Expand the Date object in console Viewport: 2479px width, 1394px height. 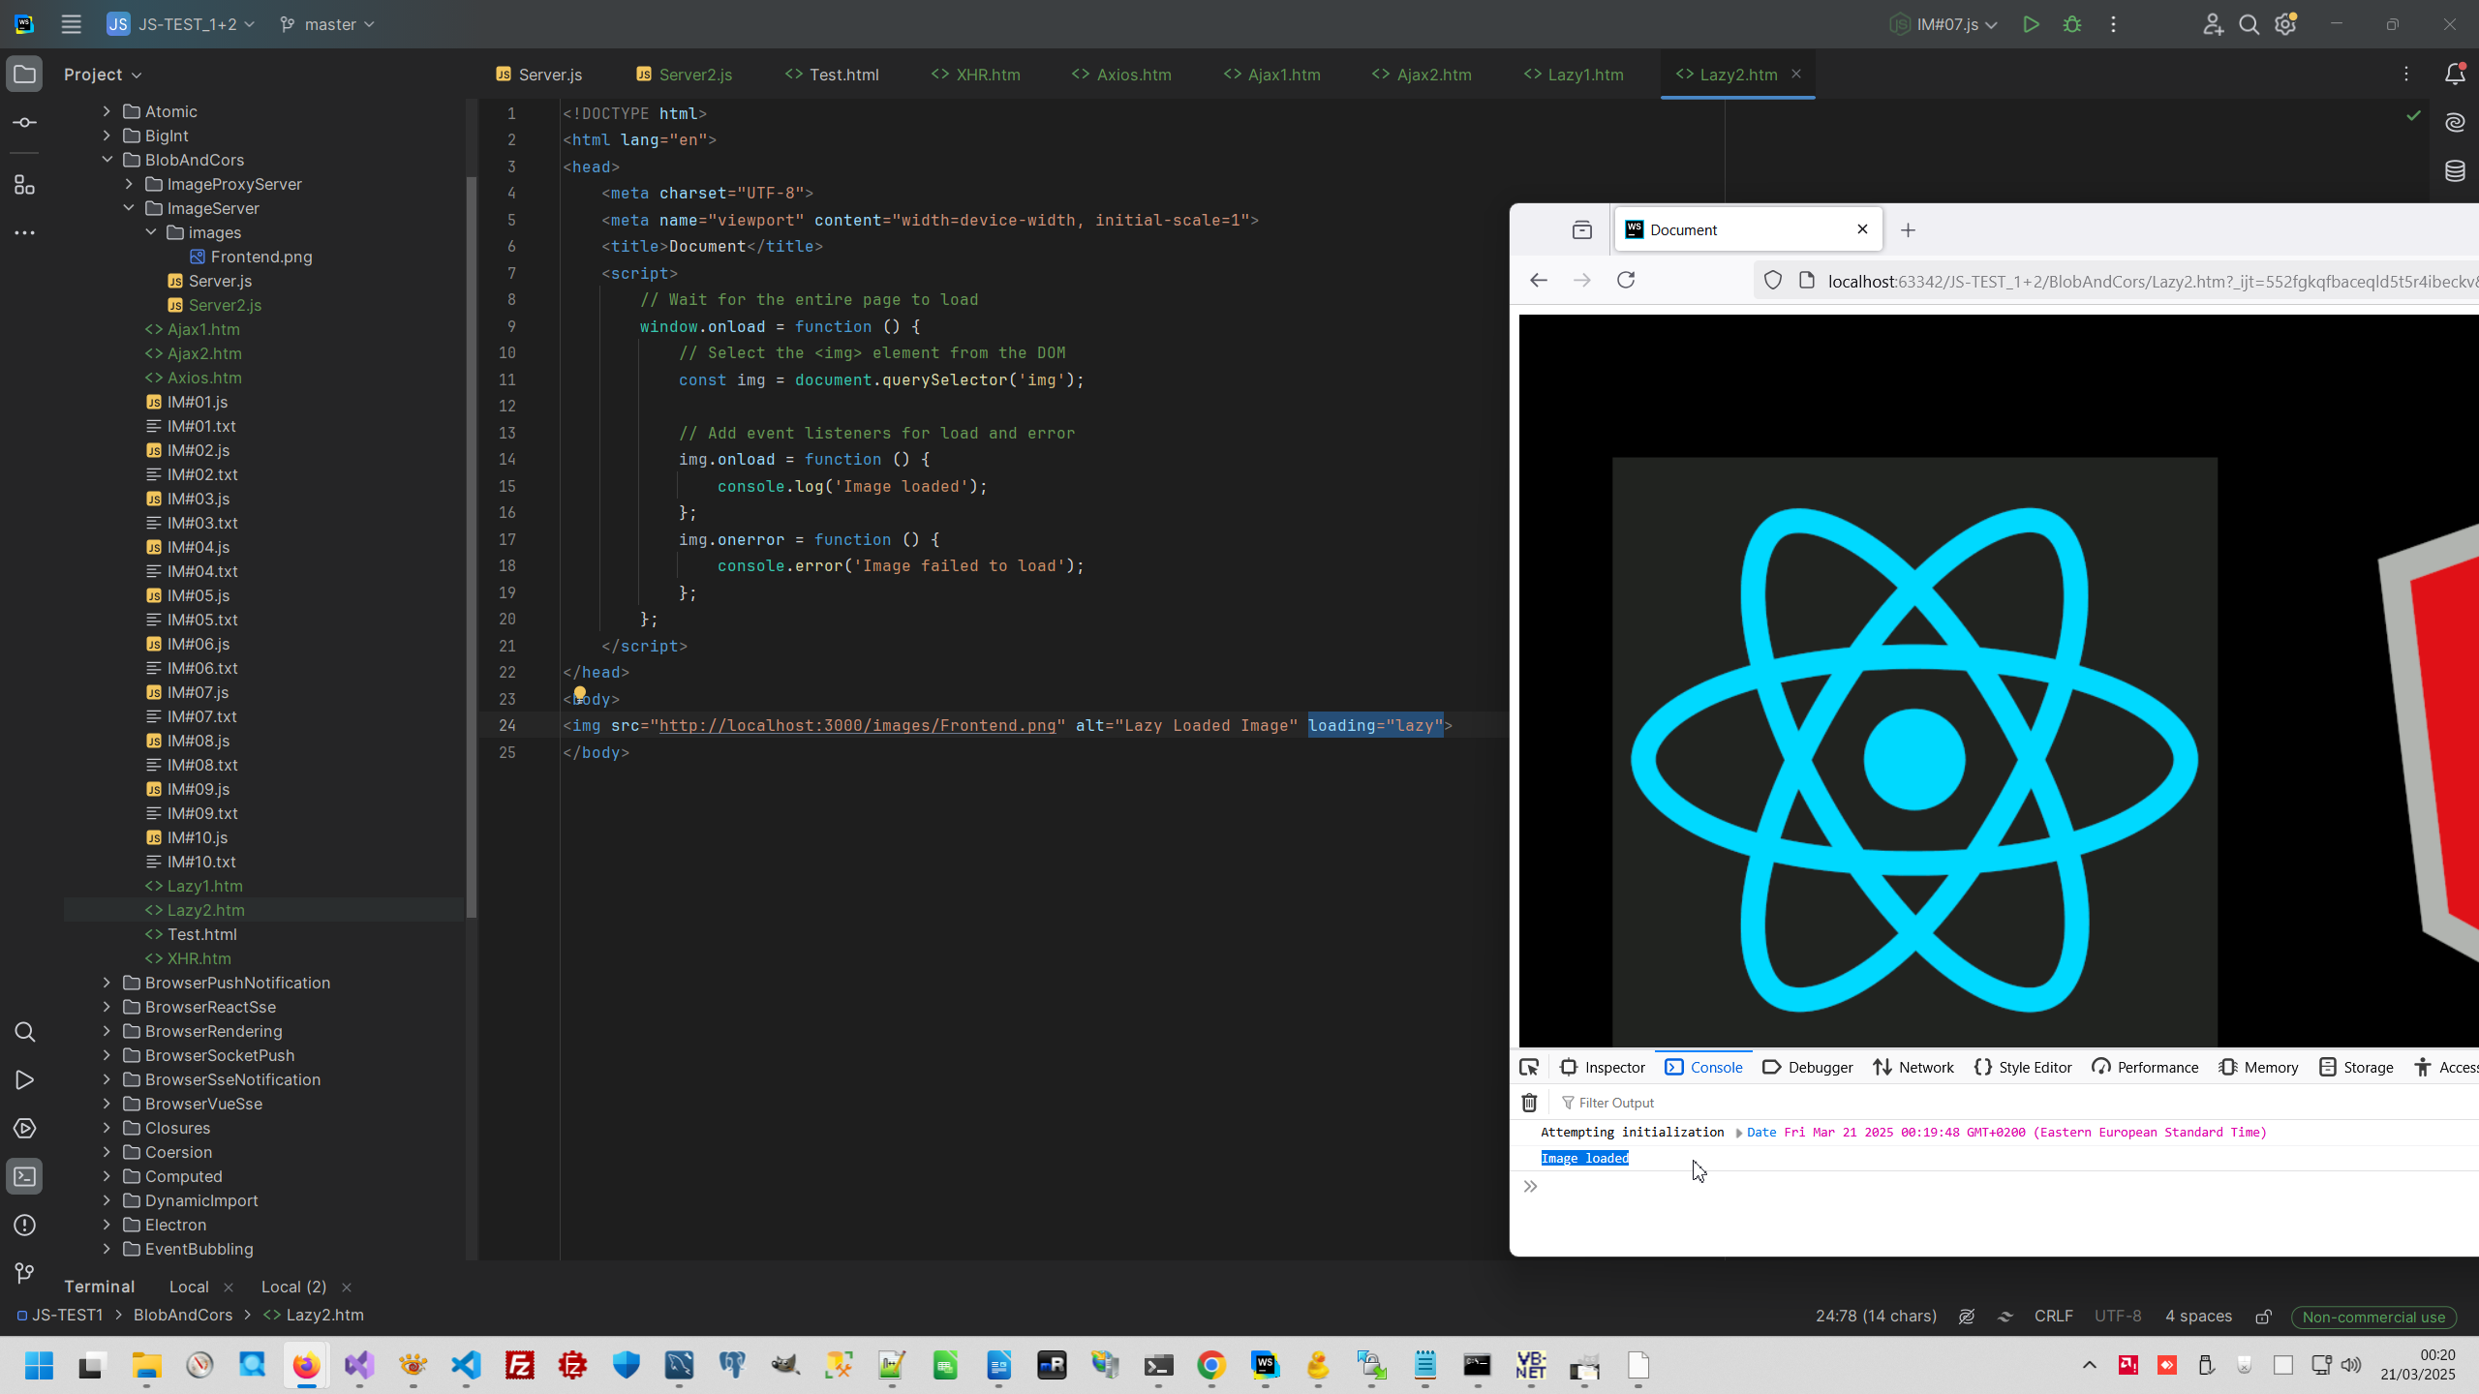click(1739, 1133)
